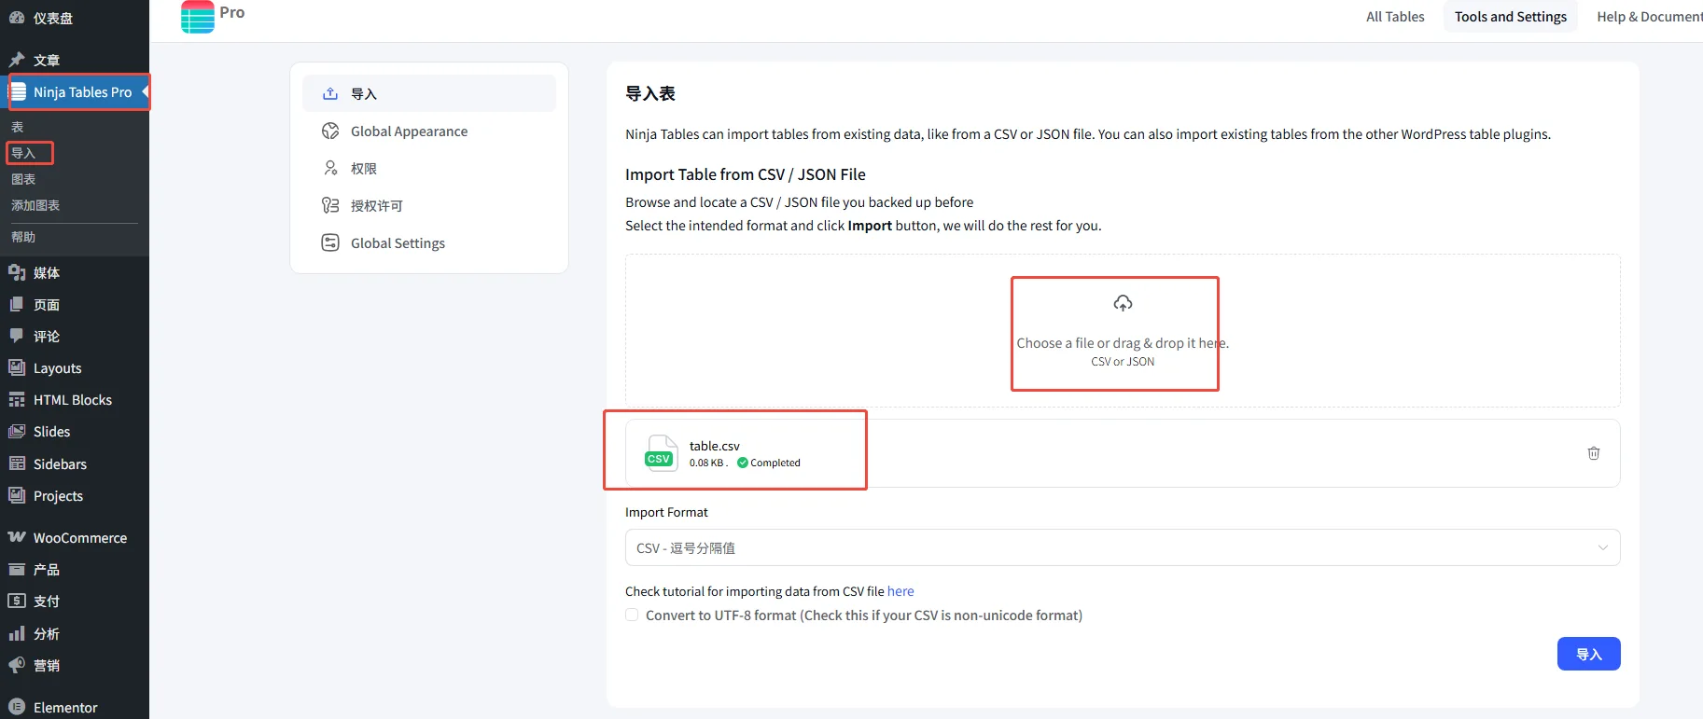The width and height of the screenshot is (1703, 719).
Task: Open the Import Format dropdown
Action: pyautogui.click(x=1123, y=547)
